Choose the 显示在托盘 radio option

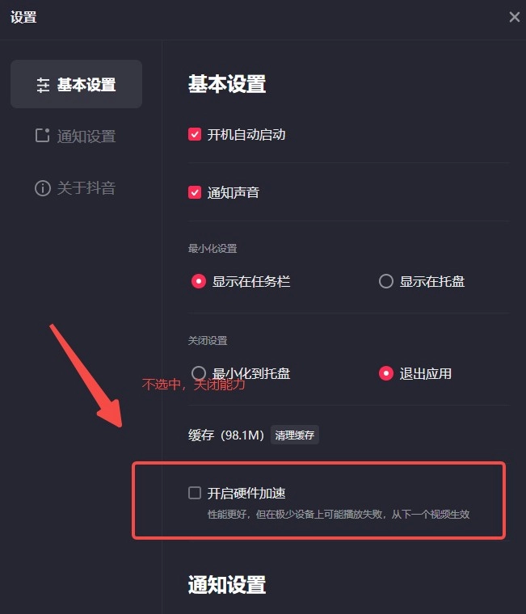pos(385,281)
